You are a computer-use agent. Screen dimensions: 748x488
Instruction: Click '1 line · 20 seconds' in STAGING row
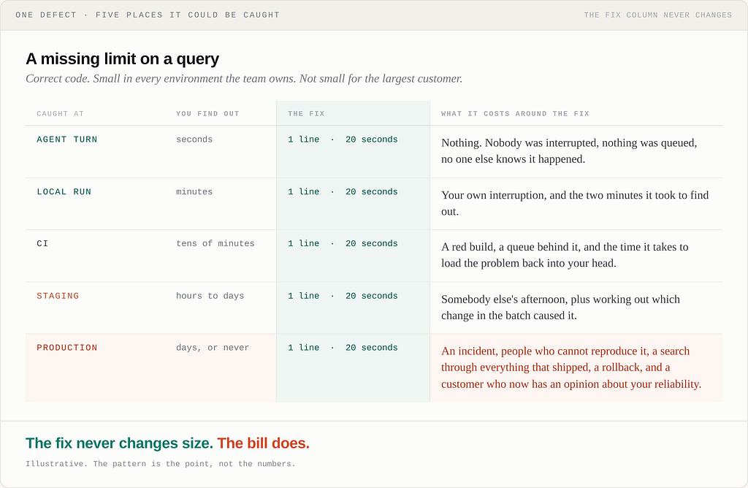(x=343, y=296)
